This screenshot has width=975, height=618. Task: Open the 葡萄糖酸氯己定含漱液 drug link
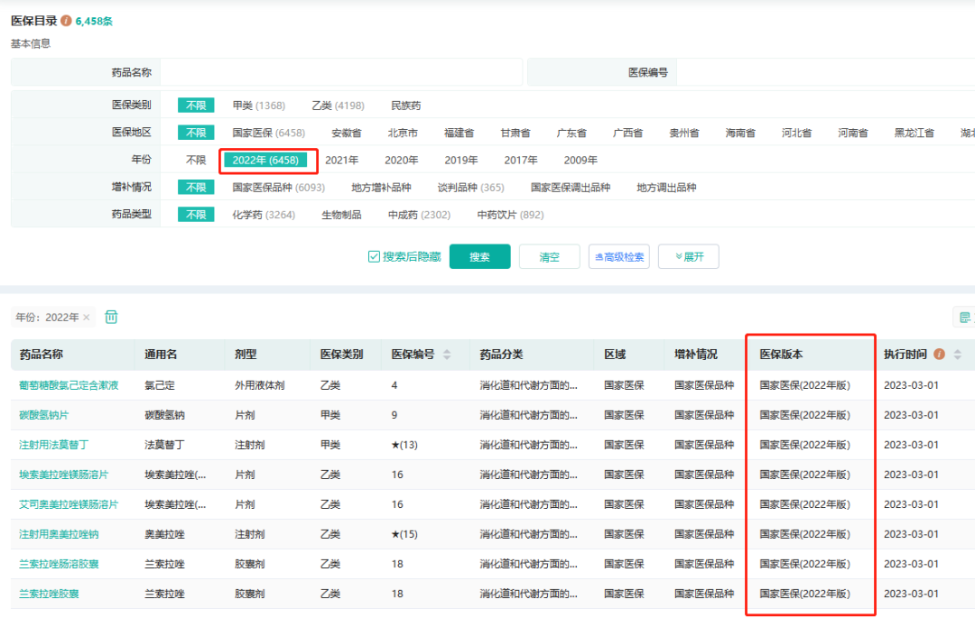[x=69, y=385]
